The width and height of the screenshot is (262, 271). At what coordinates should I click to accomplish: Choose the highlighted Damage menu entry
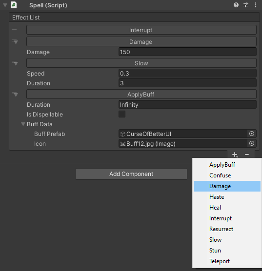coord(227,186)
